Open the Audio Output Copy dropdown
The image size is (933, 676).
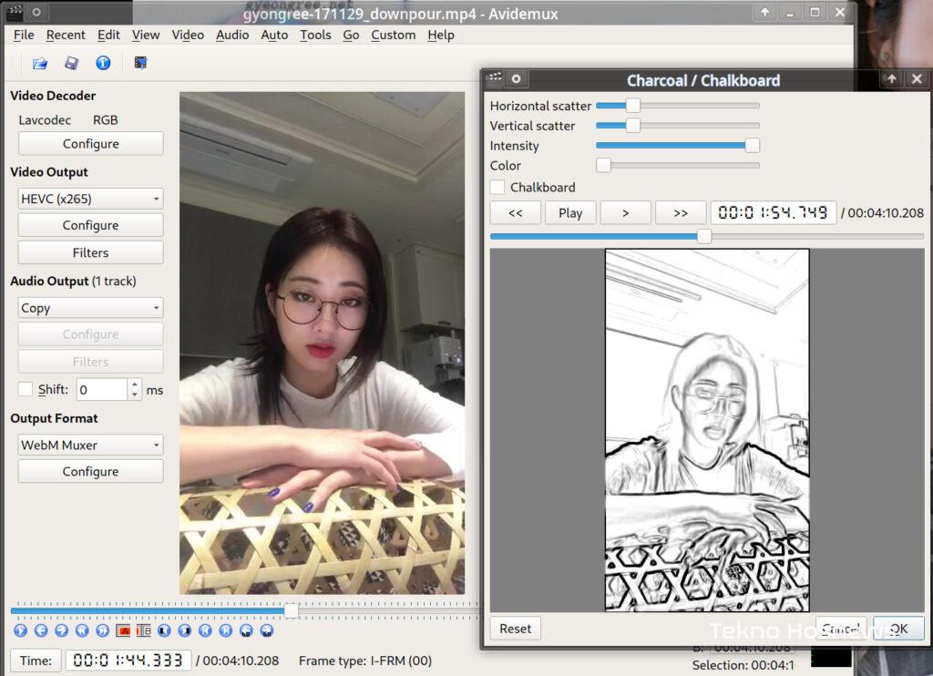click(90, 308)
